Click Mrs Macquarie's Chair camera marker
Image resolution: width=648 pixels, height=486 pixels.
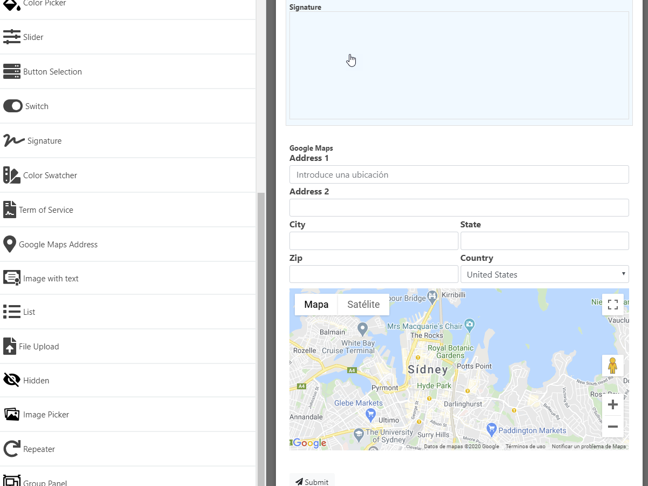click(470, 325)
